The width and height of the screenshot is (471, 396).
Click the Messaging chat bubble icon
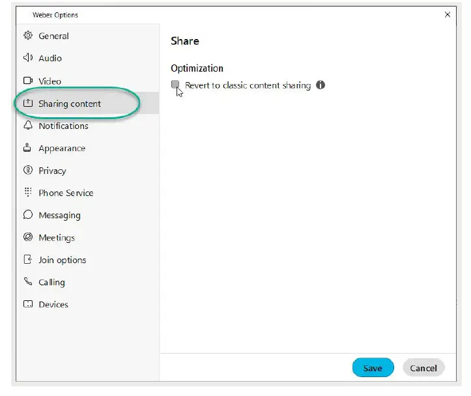28,215
